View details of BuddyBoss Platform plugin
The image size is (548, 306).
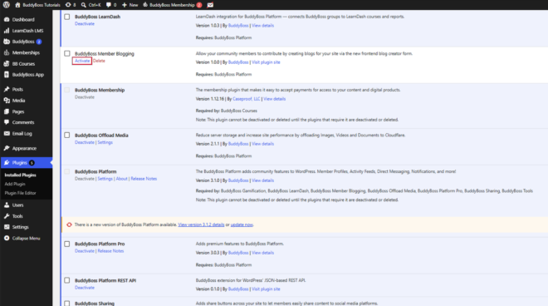(x=263, y=180)
